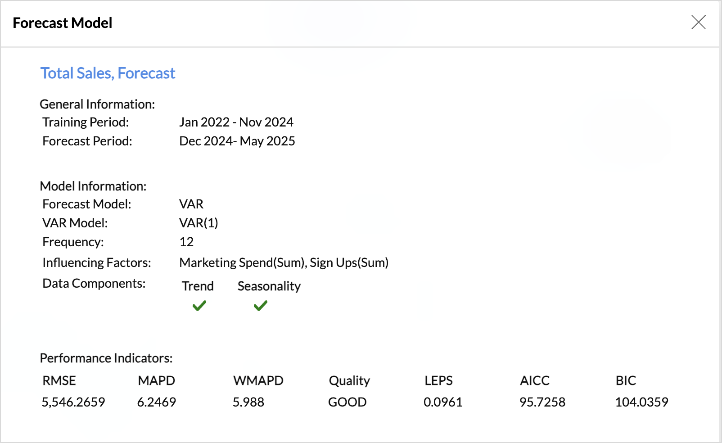Click the GOOD quality rating
Screen dimensions: 722x443
347,402
